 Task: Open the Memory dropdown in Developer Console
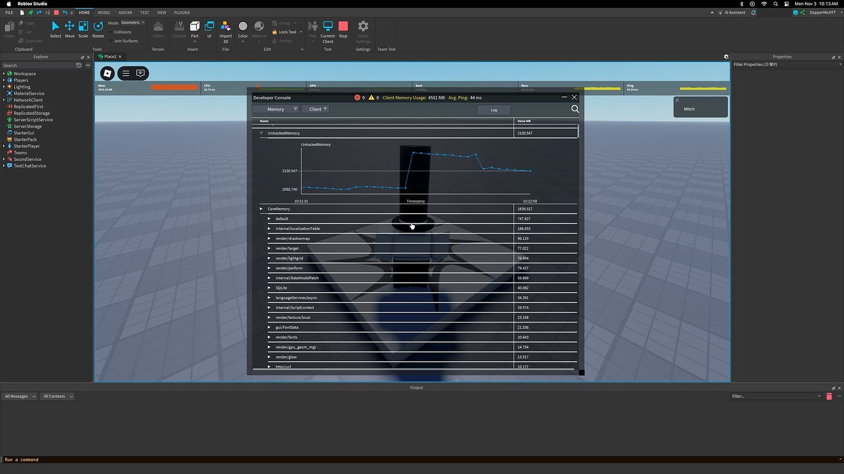(275, 109)
